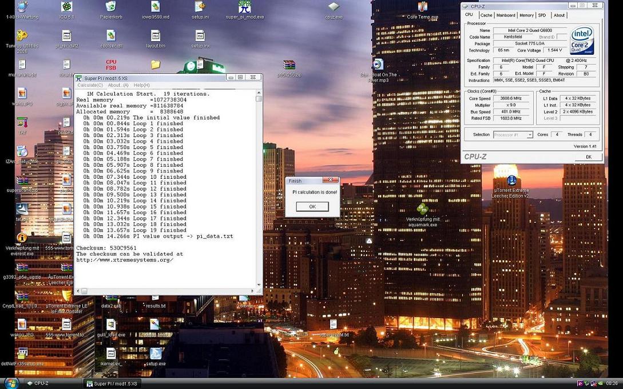Open the p35v255.zip archive icon

tap(289, 68)
